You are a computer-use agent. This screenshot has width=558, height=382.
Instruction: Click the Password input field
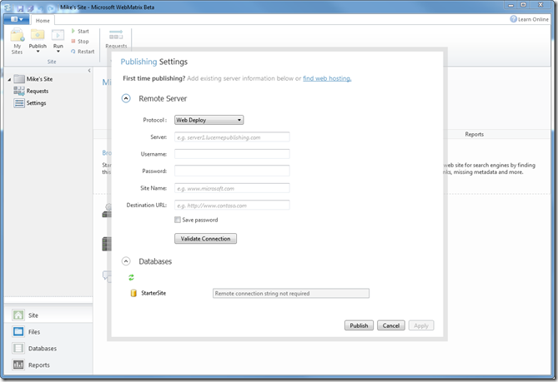[x=232, y=171]
